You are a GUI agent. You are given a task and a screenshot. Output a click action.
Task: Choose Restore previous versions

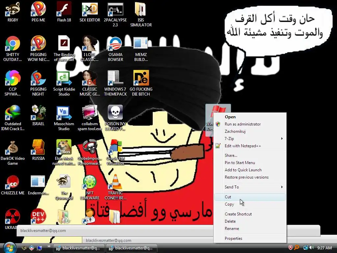(x=250, y=177)
